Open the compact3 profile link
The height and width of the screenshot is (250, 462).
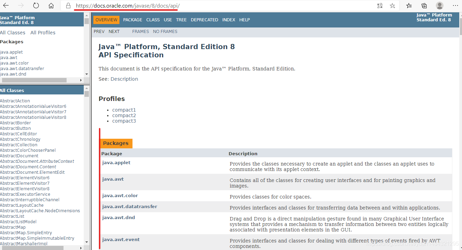click(x=124, y=121)
